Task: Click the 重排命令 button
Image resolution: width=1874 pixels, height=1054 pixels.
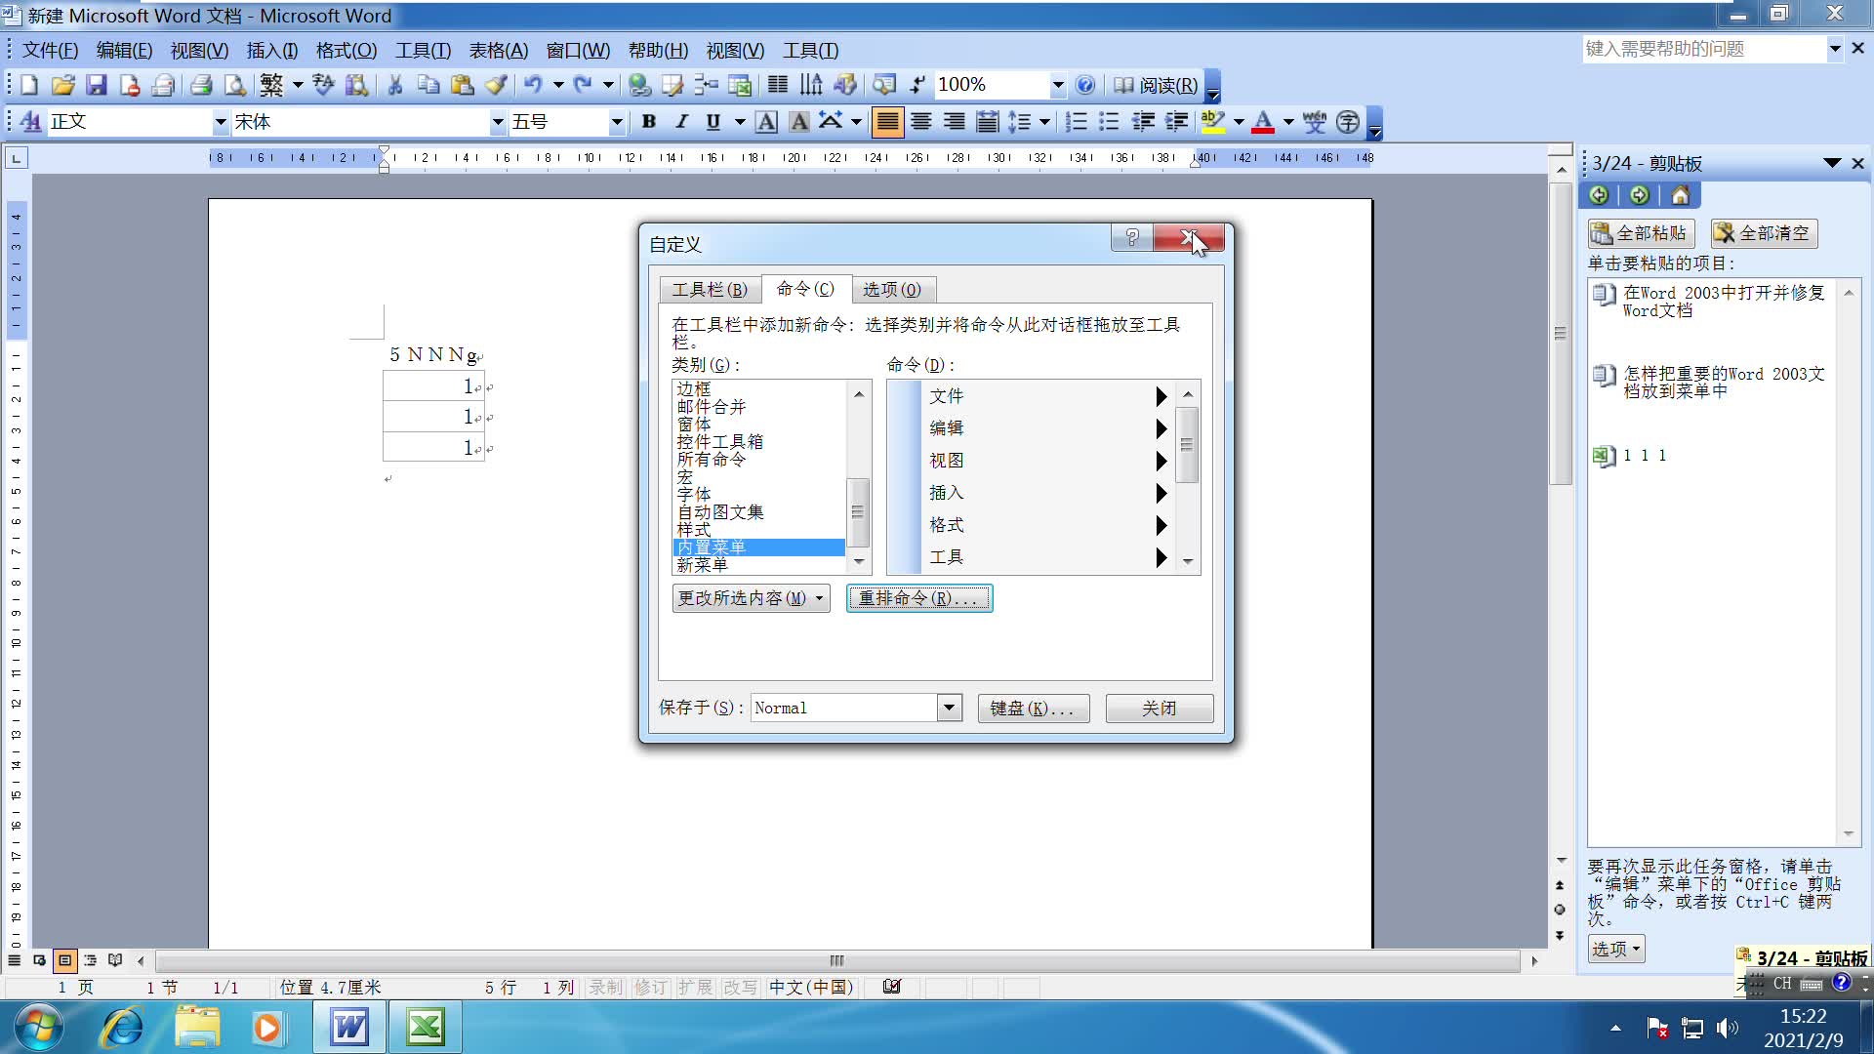Action: [x=919, y=597]
